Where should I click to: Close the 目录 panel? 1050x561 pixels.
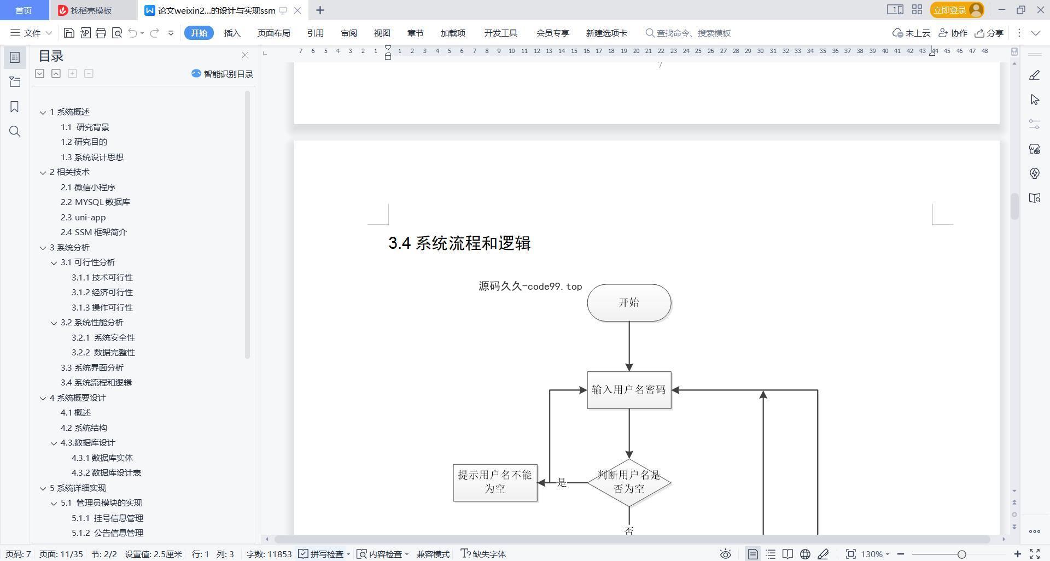245,55
